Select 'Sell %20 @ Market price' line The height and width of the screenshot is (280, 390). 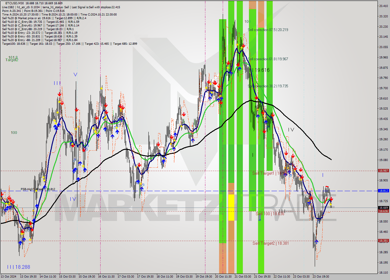point(44,18)
